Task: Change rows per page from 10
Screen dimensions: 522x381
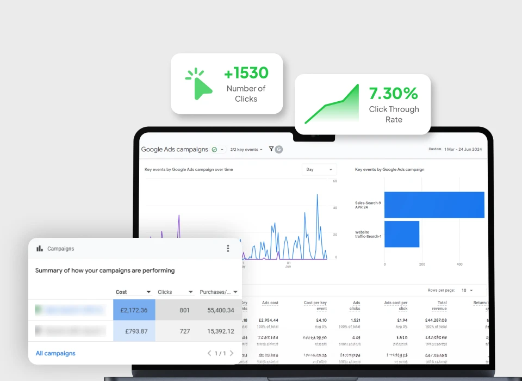Action: pos(467,290)
